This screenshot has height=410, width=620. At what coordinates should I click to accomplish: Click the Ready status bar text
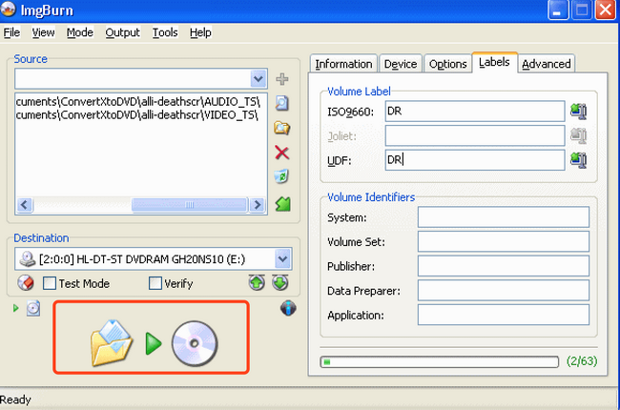coord(15,400)
